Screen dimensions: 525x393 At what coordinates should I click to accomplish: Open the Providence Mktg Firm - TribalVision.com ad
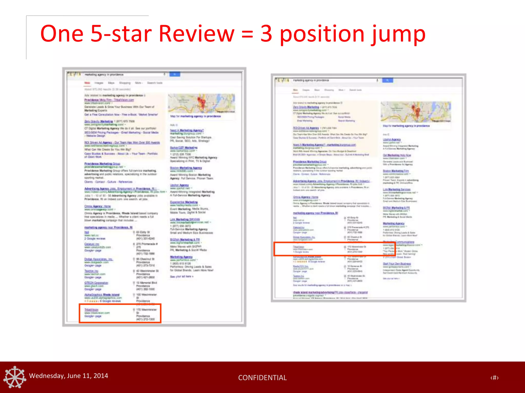point(109,100)
